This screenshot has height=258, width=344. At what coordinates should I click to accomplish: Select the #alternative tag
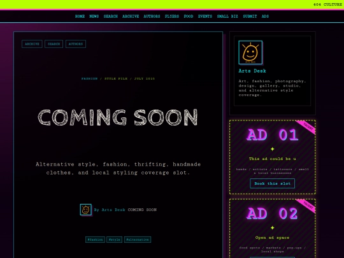(x=138, y=240)
